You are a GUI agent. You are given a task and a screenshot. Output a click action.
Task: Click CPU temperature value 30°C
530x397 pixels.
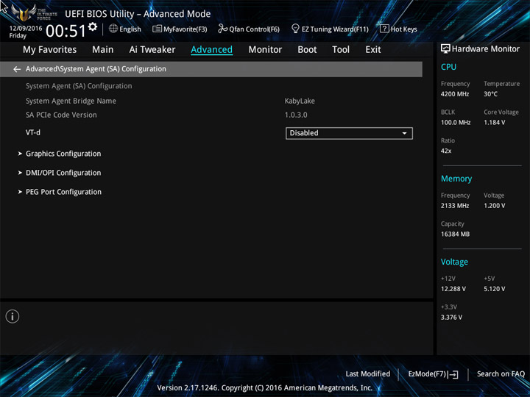[x=490, y=94]
